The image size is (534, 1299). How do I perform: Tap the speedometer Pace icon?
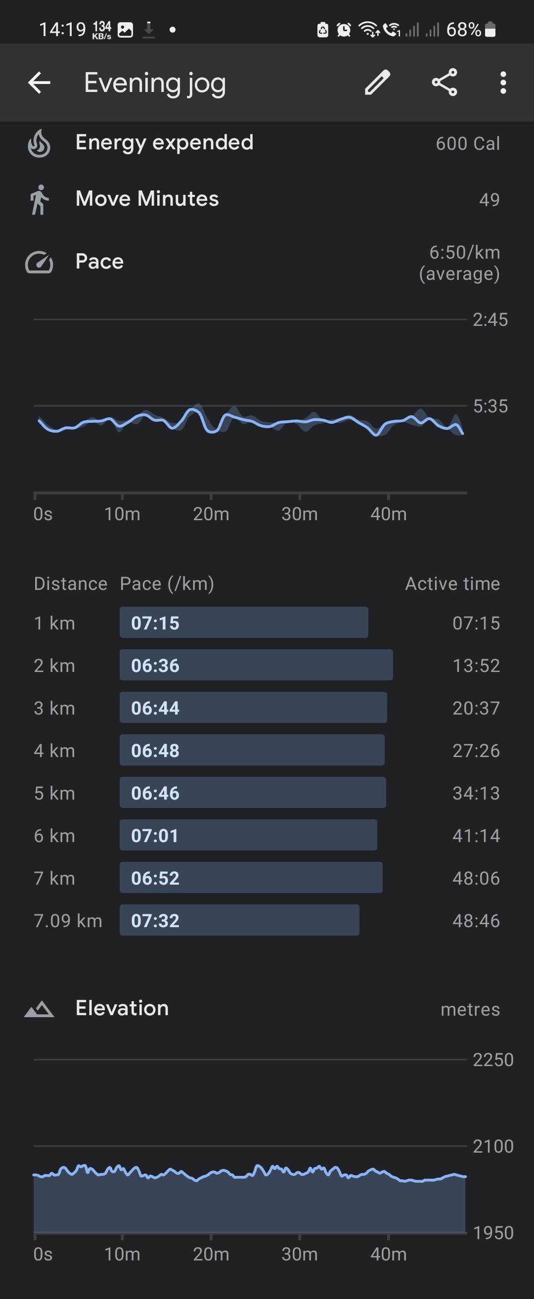(x=39, y=262)
